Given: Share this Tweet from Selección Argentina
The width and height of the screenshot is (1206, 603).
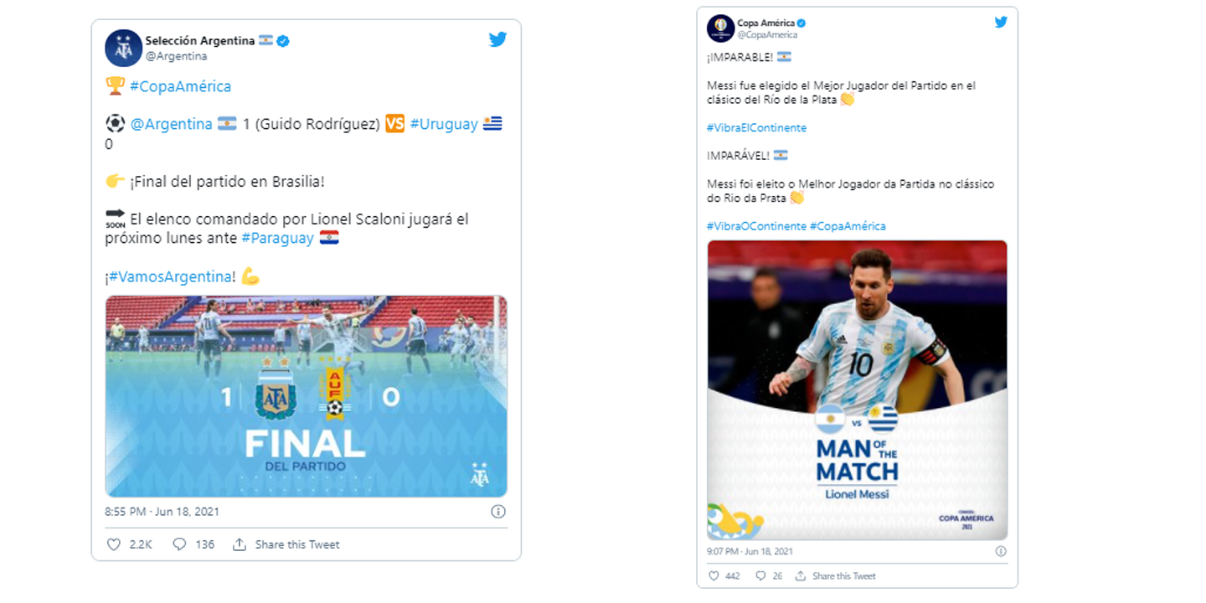Looking at the screenshot, I should [x=286, y=544].
